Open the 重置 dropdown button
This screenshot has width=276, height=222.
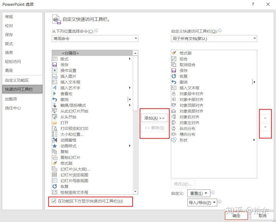pos(199,194)
